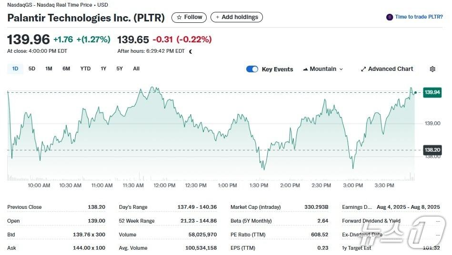View the 5Y chart range
The image size is (452, 255).
click(x=120, y=69)
